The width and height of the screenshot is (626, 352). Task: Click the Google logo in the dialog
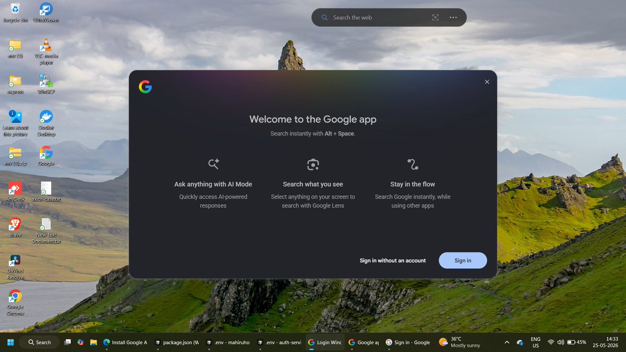pos(145,87)
